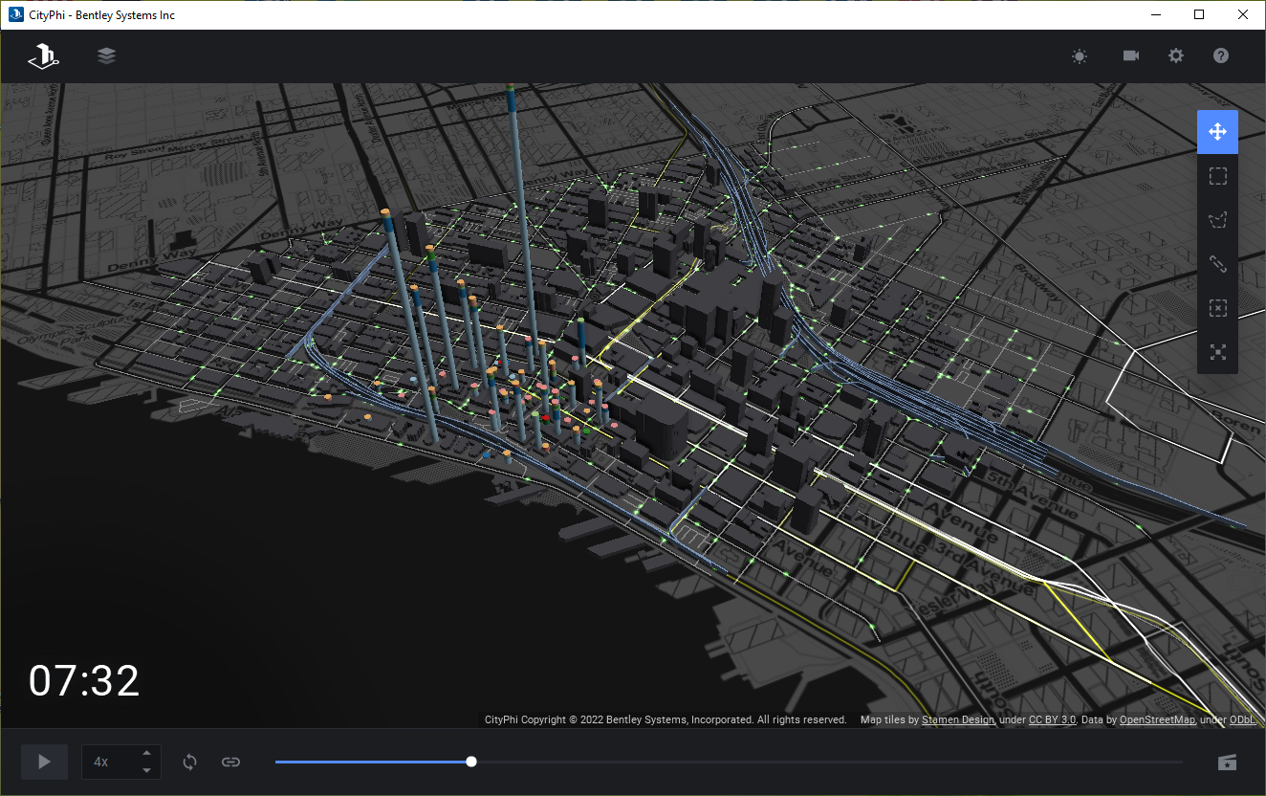Toggle the link chain icon
This screenshot has height=796, width=1266.
point(230,762)
